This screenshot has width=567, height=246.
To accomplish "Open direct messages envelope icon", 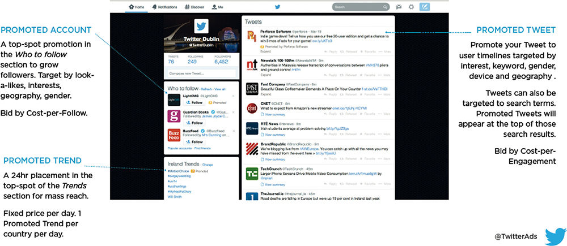I will (399, 7).
